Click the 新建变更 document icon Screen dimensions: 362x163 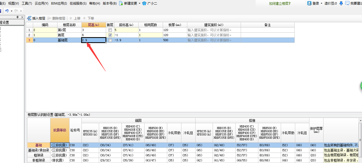(121, 3)
